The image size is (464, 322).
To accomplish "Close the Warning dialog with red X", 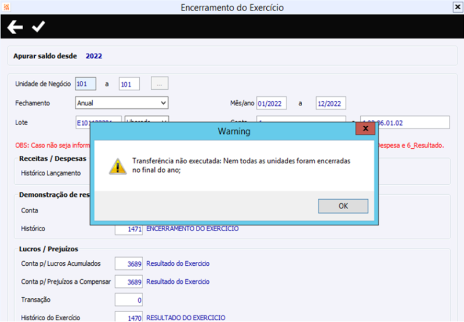I will pyautogui.click(x=365, y=129).
